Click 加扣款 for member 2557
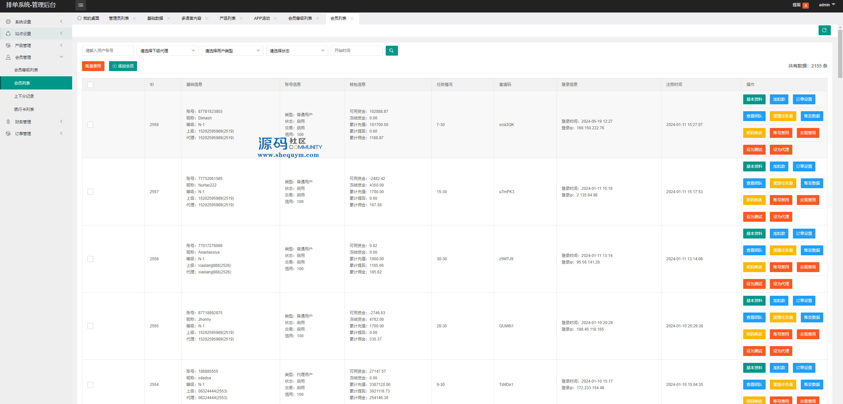The height and width of the screenshot is (404, 843). tap(779, 166)
